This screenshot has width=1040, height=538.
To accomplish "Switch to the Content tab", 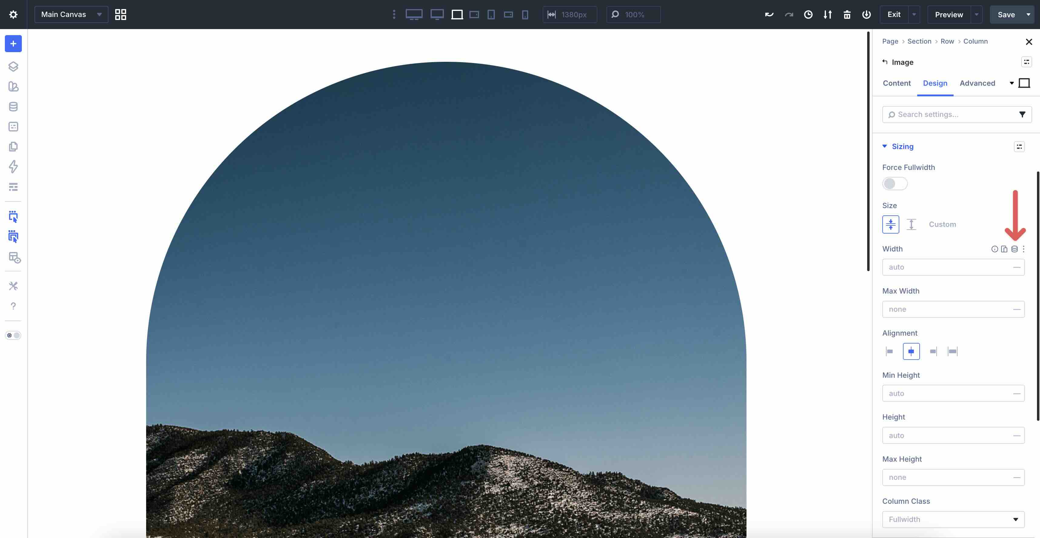I will click(x=897, y=83).
